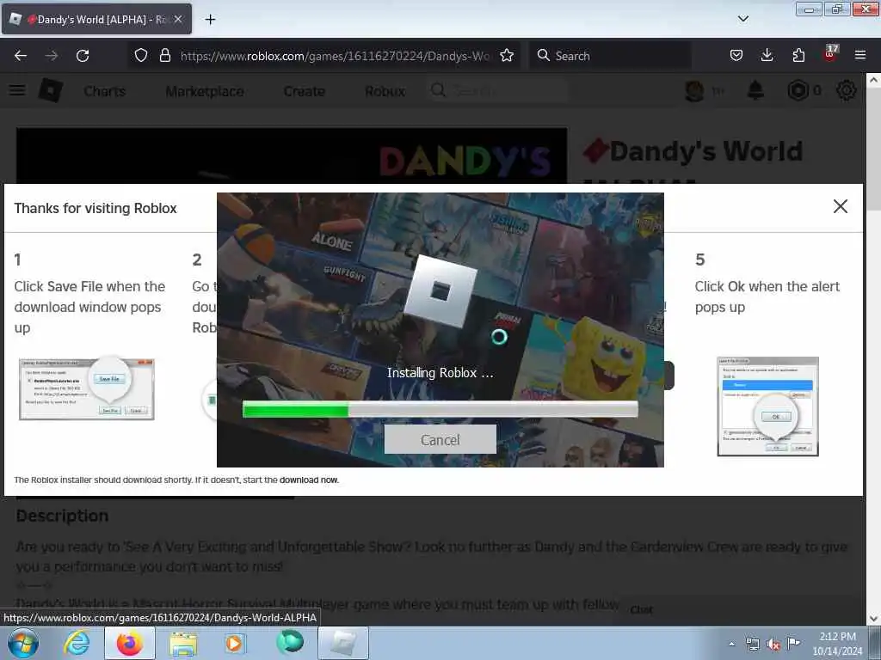Viewport: 881px width, 660px height.
Task: Open the Marketplace menu item
Action: click(x=205, y=91)
